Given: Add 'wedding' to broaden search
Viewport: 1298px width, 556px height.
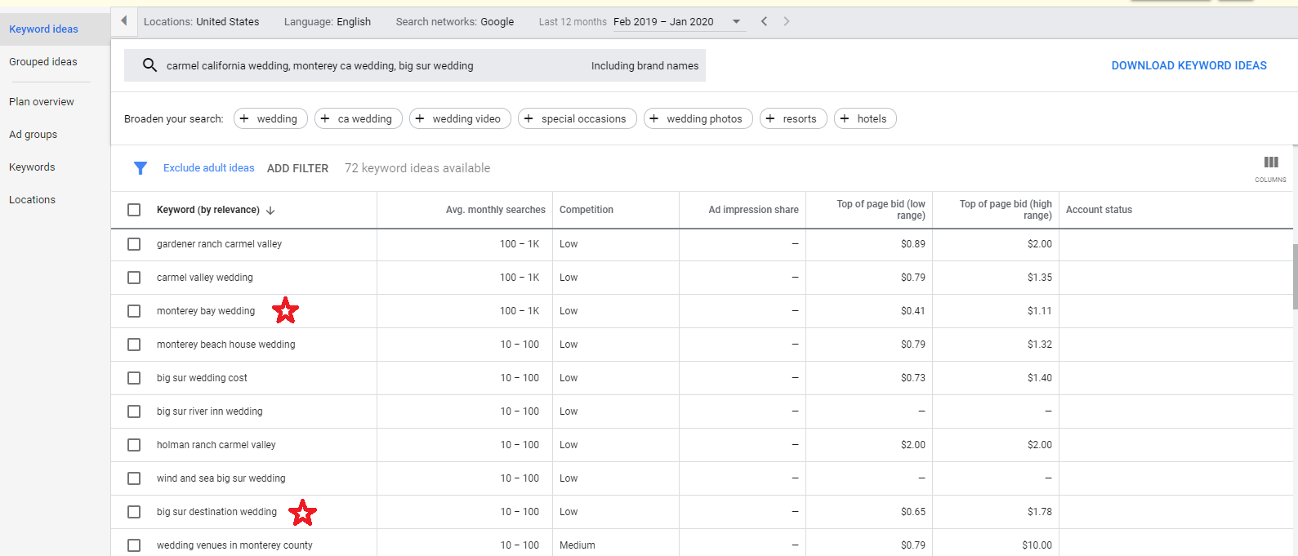Looking at the screenshot, I should click(x=270, y=118).
